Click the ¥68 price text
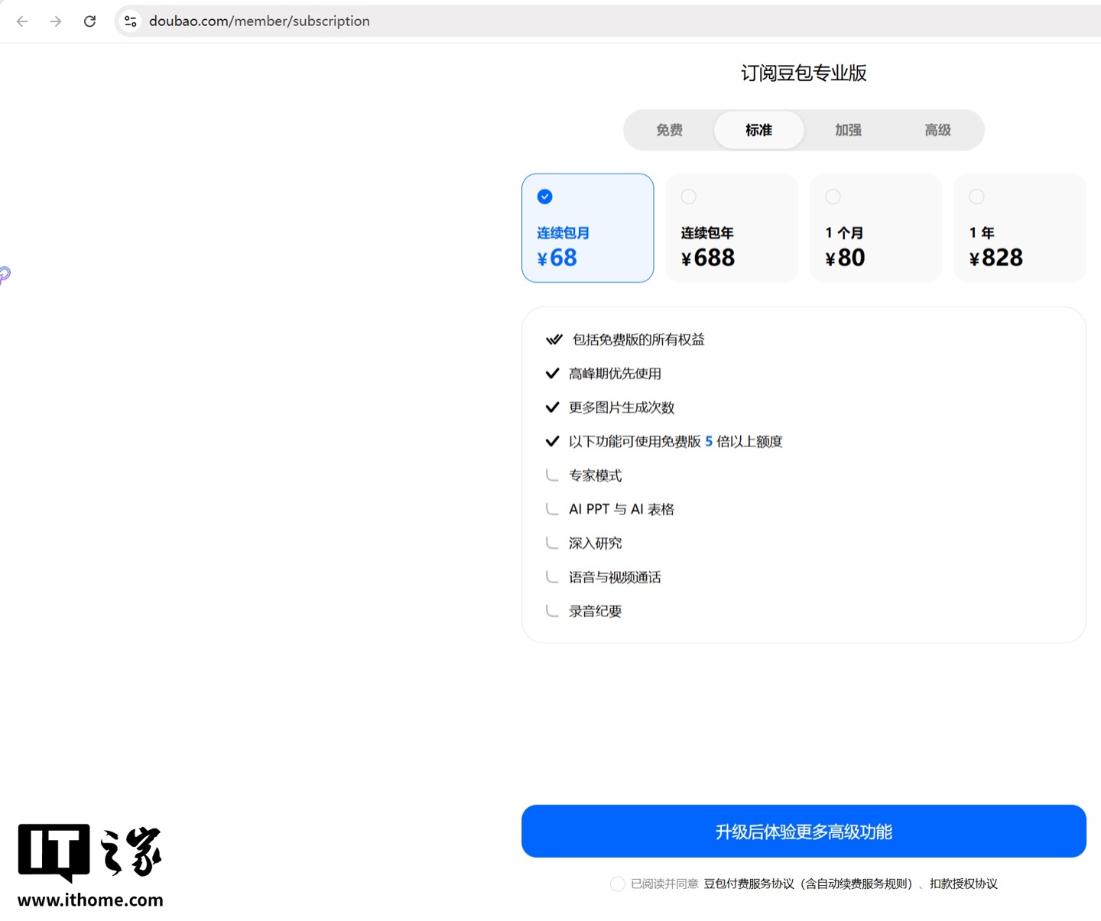Image resolution: width=1101 pixels, height=921 pixels. (557, 258)
